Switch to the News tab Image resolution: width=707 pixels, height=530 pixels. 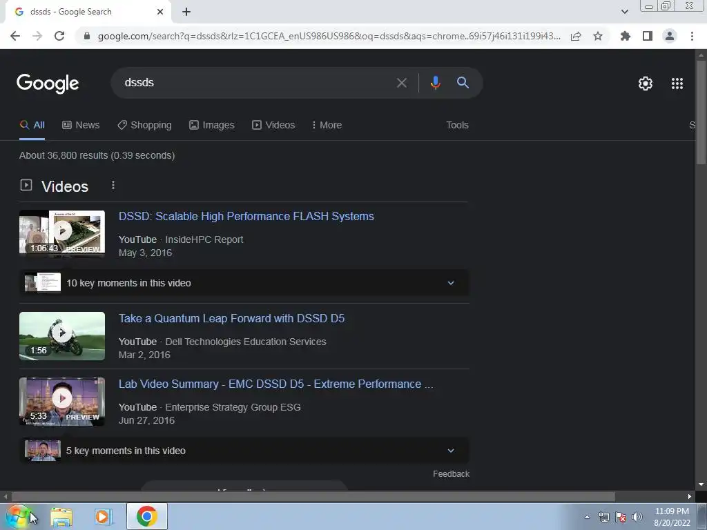click(81, 126)
